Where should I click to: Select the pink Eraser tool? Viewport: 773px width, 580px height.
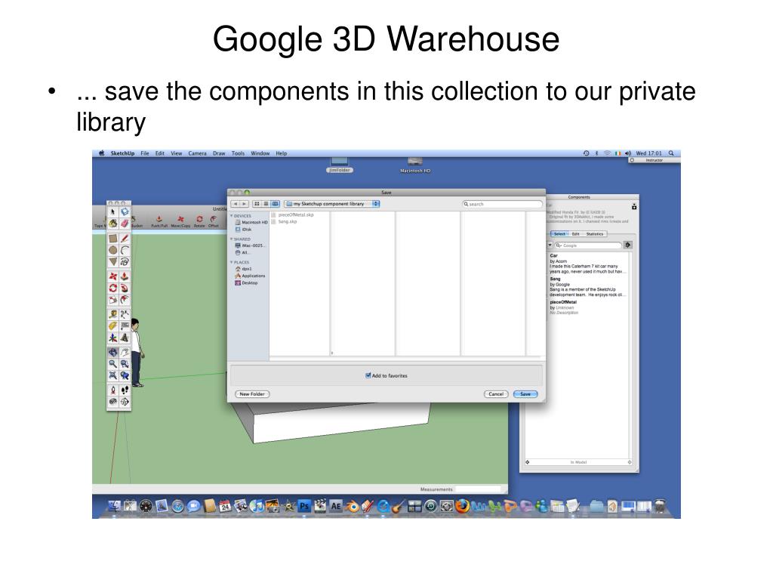pos(125,224)
